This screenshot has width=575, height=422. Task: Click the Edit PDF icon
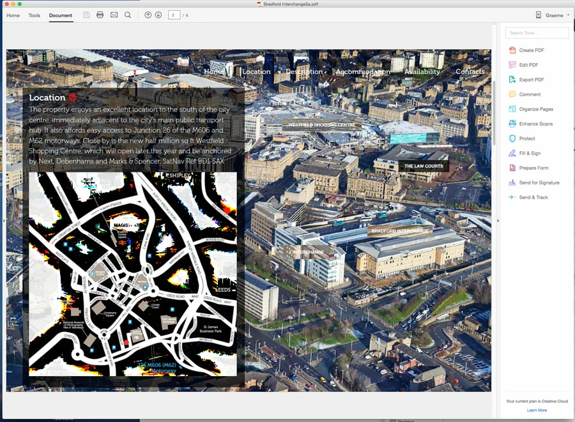(512, 65)
